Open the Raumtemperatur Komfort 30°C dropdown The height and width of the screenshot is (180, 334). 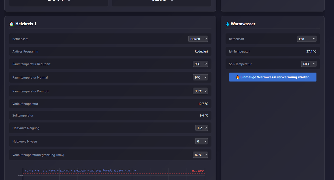click(200, 91)
